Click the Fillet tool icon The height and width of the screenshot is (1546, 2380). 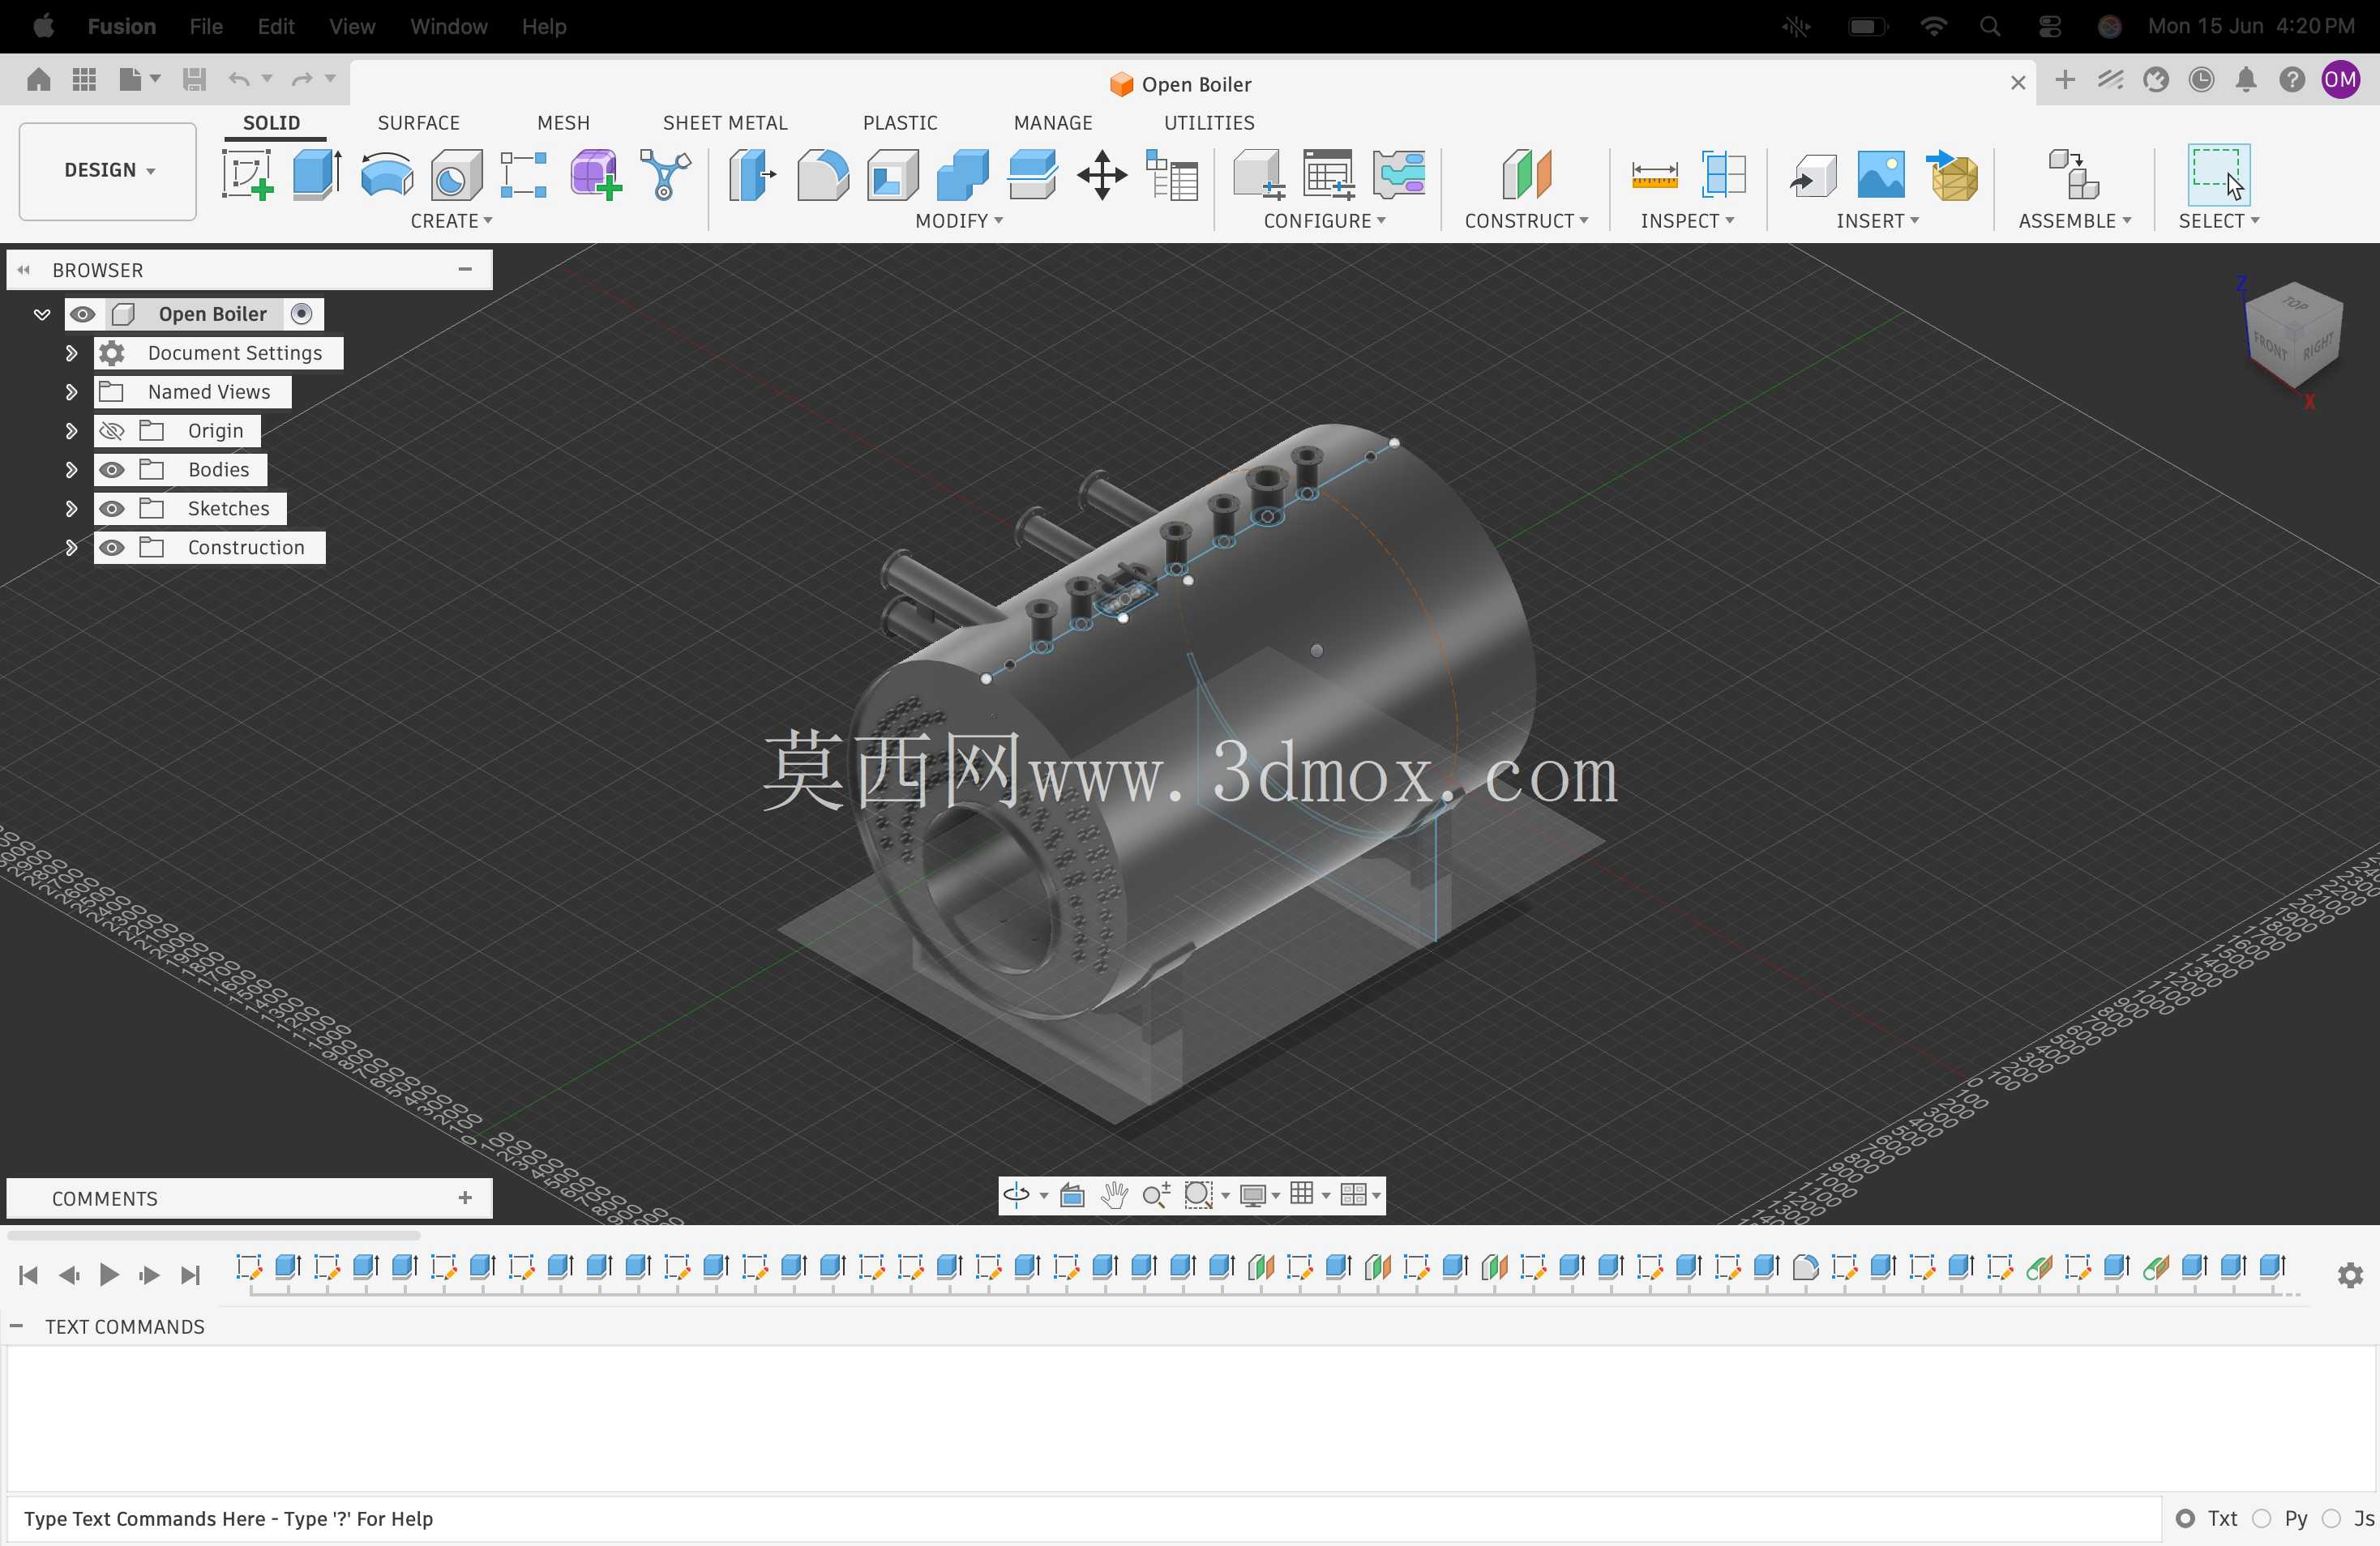click(x=823, y=175)
